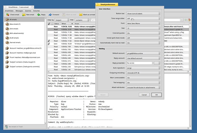
Task: Click the blue Forward arrow icon
Action: click(50, 15)
